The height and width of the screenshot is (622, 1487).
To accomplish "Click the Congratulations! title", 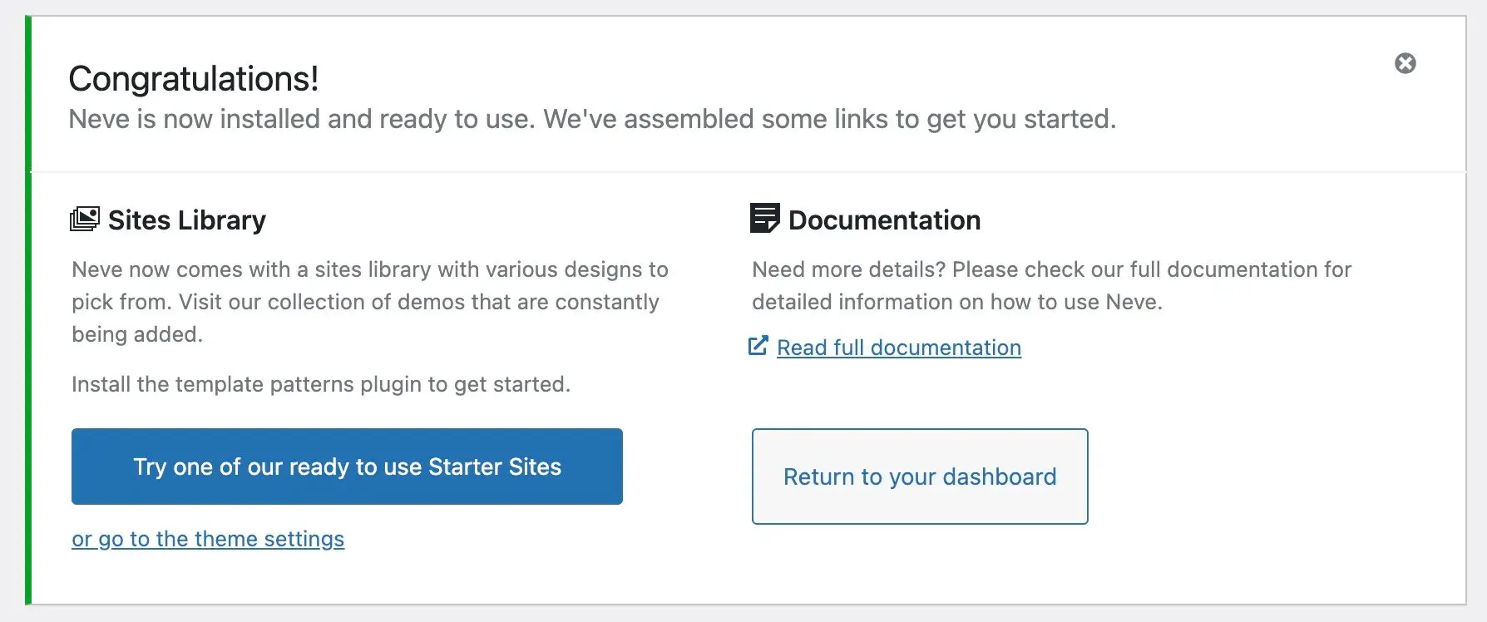I will point(194,79).
